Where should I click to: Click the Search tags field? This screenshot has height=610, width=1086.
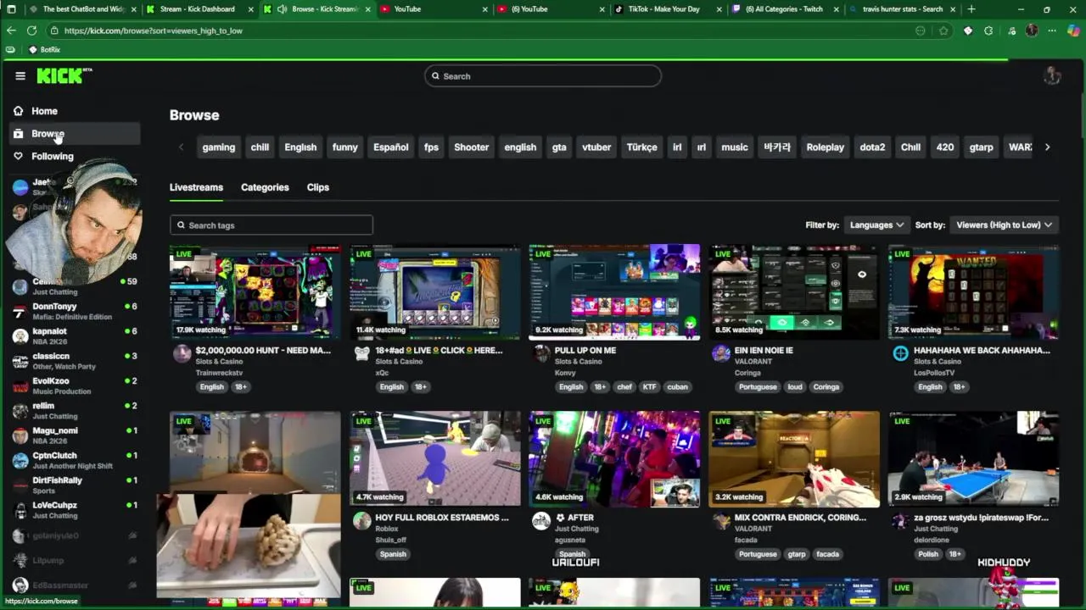coord(271,225)
